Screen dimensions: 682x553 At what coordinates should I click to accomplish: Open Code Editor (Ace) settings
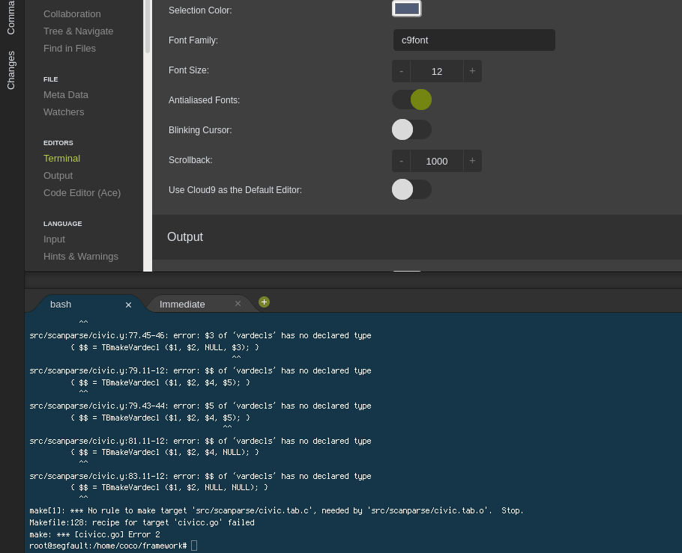[x=82, y=192]
